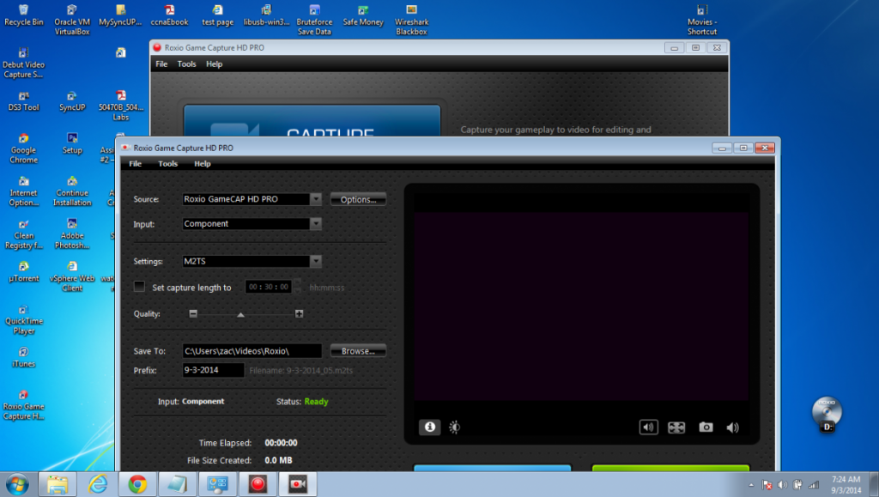Switch preview to fullscreen mode
The width and height of the screenshot is (879, 497).
pos(676,427)
